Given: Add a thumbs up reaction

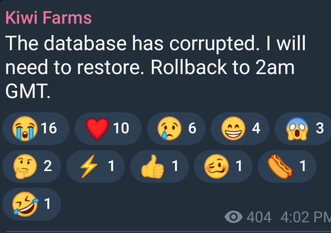Looking at the screenshot, I should (x=159, y=166).
